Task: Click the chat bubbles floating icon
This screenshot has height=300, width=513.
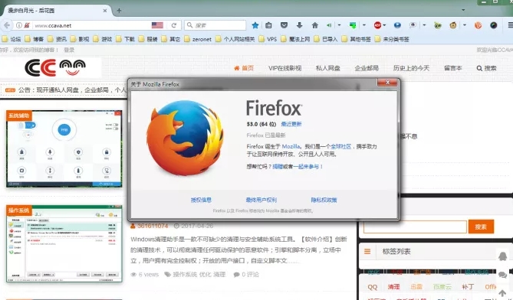Action: pyautogui.click(x=503, y=275)
